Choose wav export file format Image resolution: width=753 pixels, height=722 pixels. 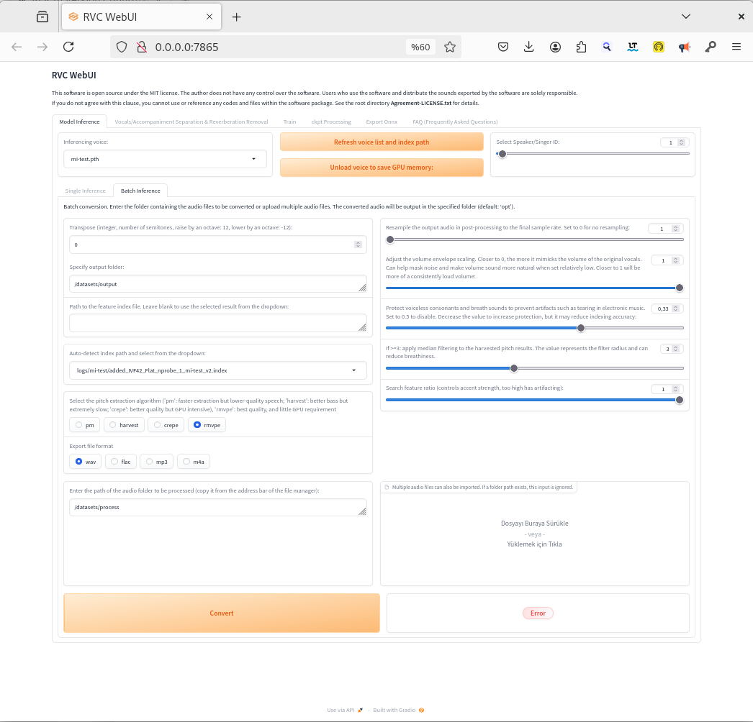point(85,462)
